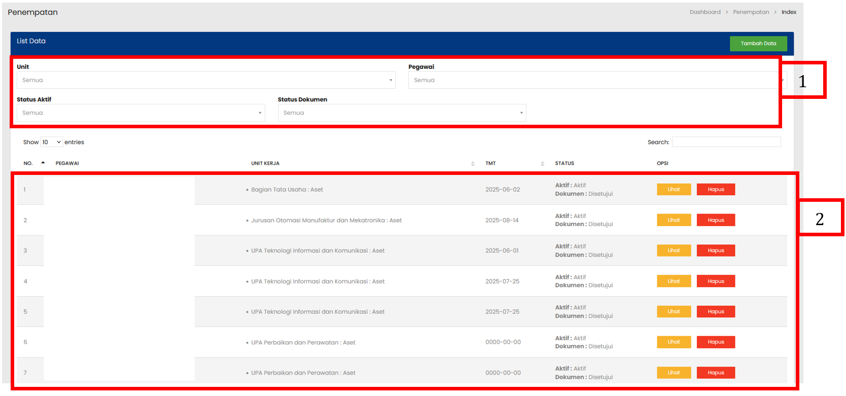Expand the Status Dokumen dropdown
This screenshot has height=396, width=846.
click(402, 113)
